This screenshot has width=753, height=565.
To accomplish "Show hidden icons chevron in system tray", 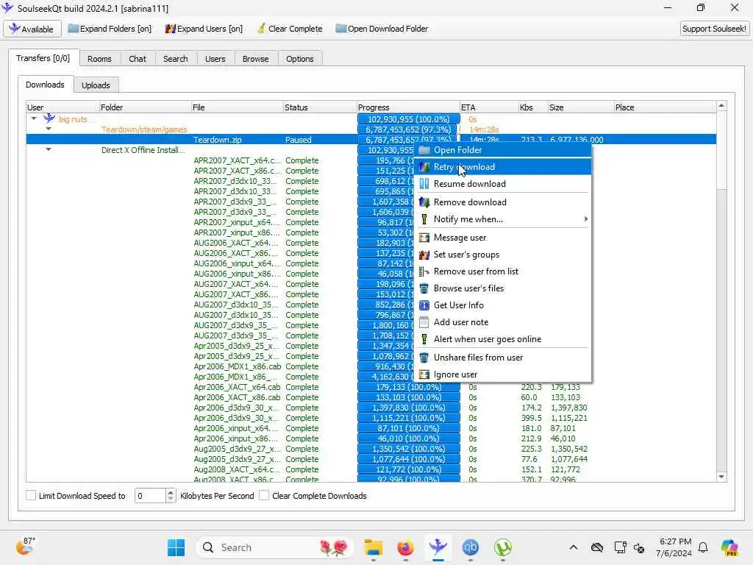I will (574, 547).
